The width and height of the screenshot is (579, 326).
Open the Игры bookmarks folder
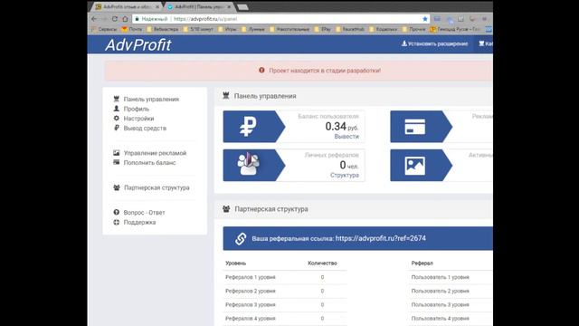pos(227,29)
